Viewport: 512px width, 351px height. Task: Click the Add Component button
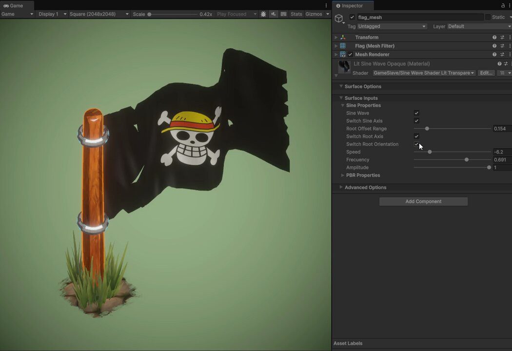click(x=423, y=201)
